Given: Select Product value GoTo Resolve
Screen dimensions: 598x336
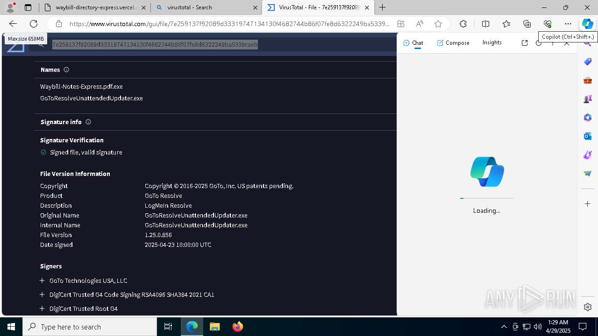Looking at the screenshot, I should (164, 196).
